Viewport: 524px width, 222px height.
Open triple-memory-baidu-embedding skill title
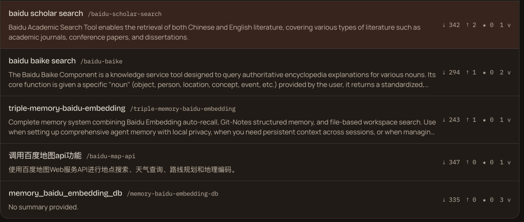tap(67, 108)
